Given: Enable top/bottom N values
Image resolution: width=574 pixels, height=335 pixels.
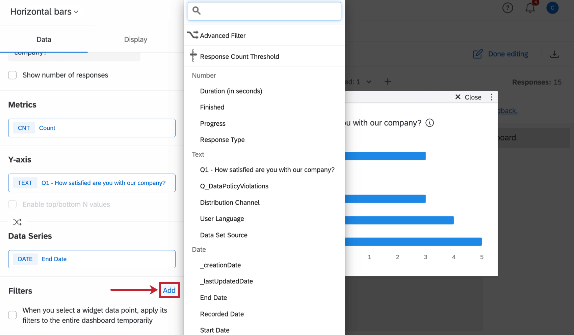Looking at the screenshot, I should click(x=12, y=204).
